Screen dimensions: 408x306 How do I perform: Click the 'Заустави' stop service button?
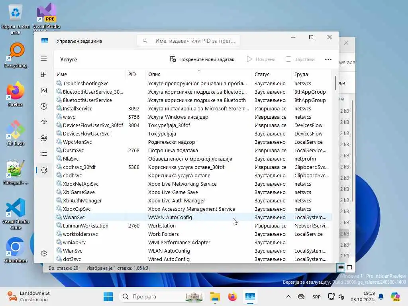(x=300, y=59)
